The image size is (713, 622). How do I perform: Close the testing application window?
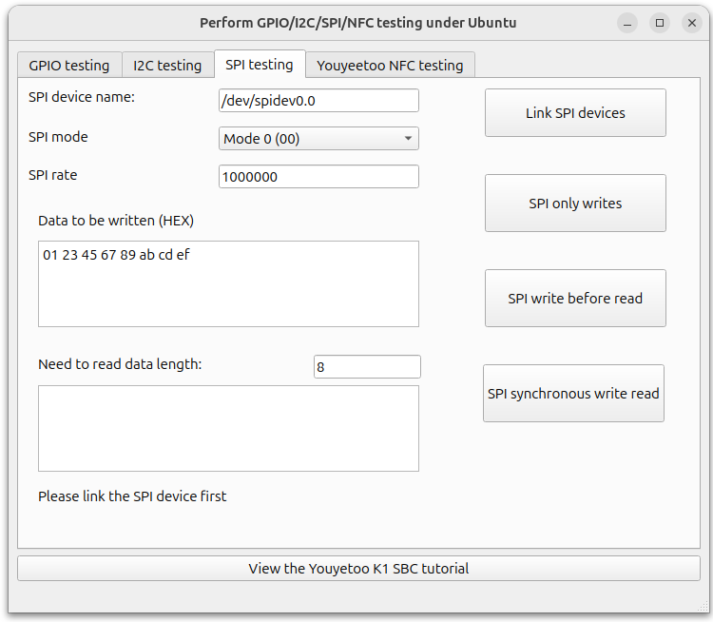click(x=691, y=22)
